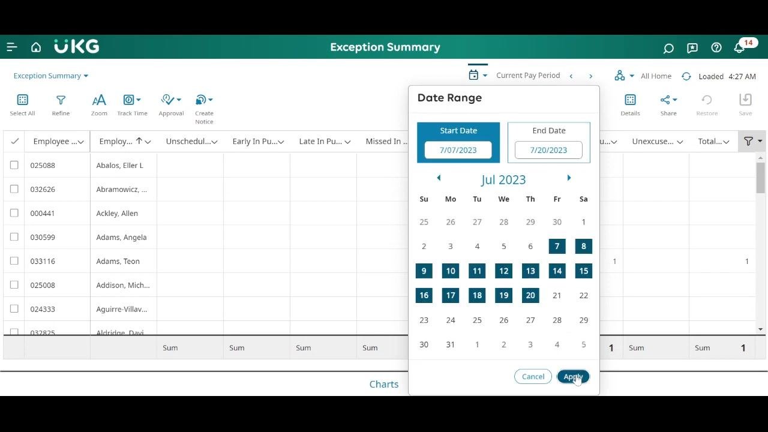Go to the previous month in calendar
Image resolution: width=768 pixels, height=432 pixels.
pos(439,178)
